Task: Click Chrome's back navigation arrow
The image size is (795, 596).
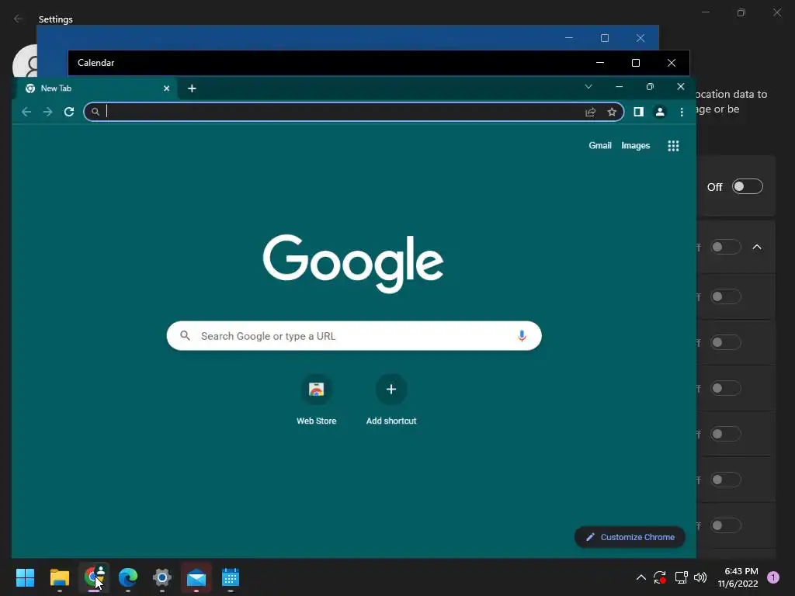Action: coord(26,112)
